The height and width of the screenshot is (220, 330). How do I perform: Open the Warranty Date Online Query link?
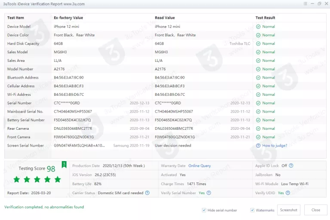[199, 165]
